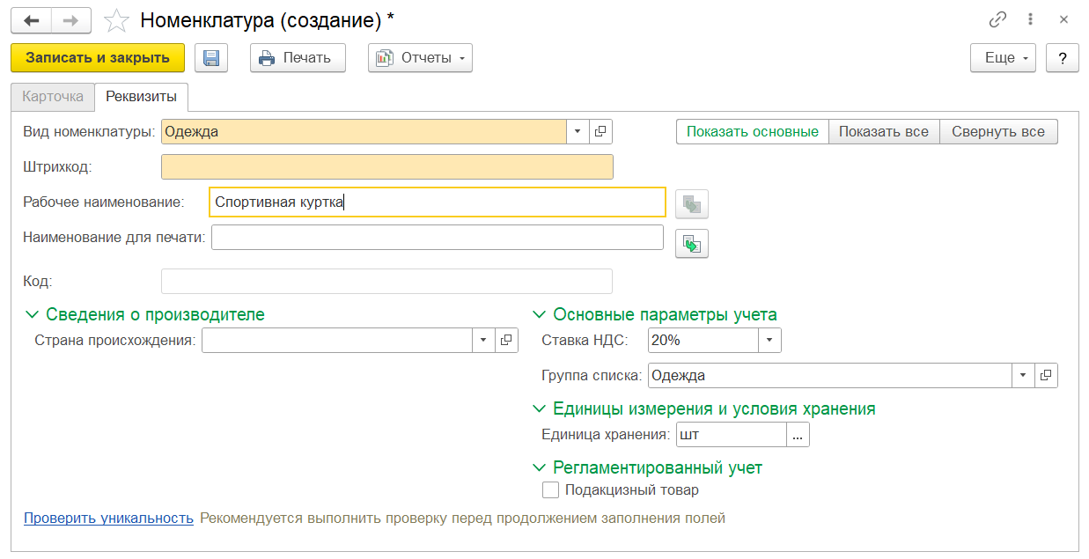
Task: Enable the Подакцизный товар checkbox
Action: [x=551, y=490]
